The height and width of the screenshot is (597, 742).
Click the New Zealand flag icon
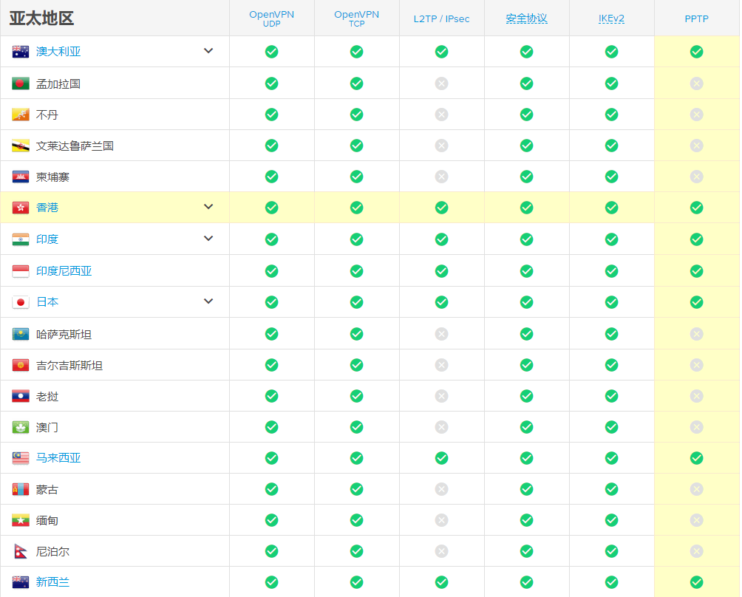[x=21, y=582]
